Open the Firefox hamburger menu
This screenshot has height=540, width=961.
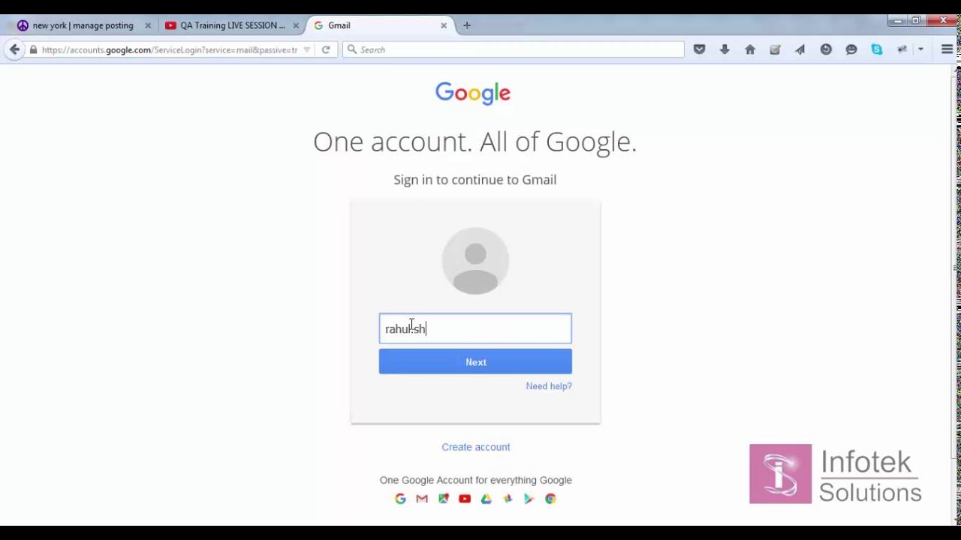click(947, 49)
